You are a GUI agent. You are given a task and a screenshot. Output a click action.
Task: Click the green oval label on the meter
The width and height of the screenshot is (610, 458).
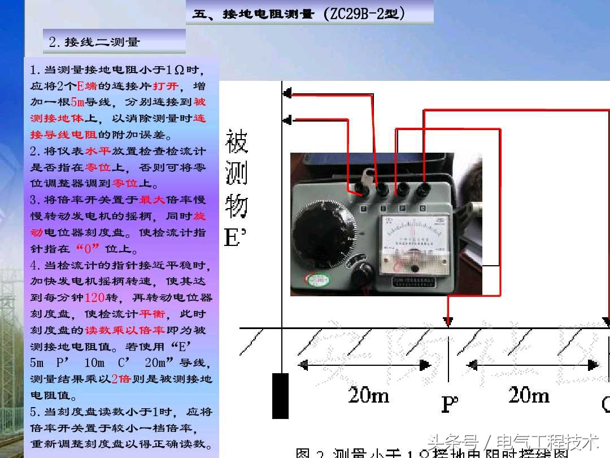(x=318, y=280)
